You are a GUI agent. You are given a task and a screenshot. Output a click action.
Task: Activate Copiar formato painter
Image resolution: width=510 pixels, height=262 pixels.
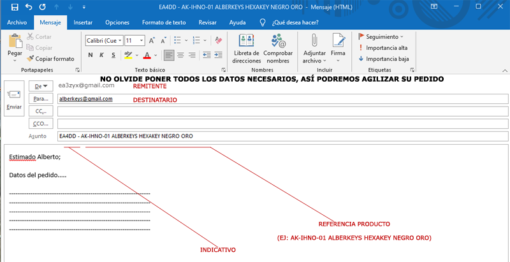50,59
